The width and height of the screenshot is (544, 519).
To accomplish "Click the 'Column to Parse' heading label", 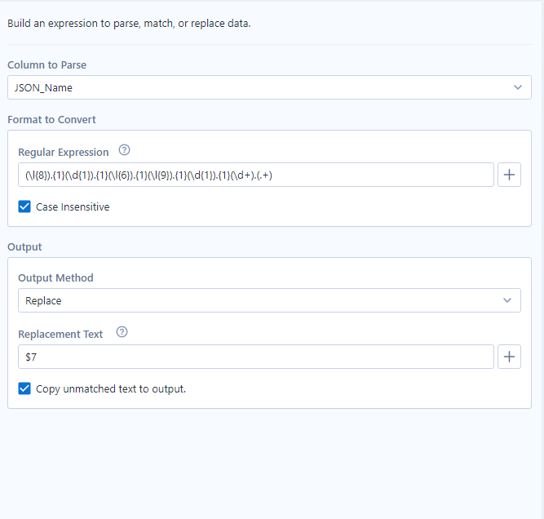I will [47, 64].
